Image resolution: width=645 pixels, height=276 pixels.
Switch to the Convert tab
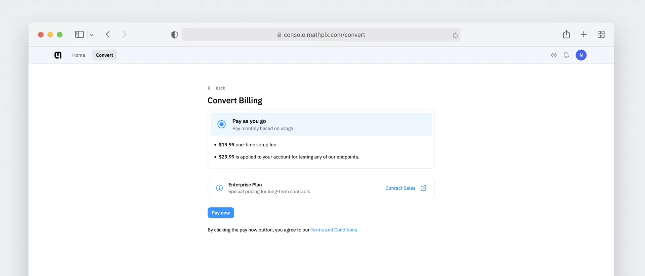click(104, 55)
